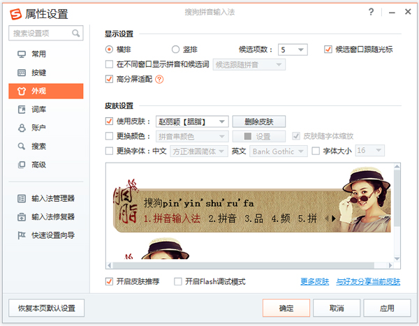Click the skin preview horizontal scrollbar

coord(243,265)
